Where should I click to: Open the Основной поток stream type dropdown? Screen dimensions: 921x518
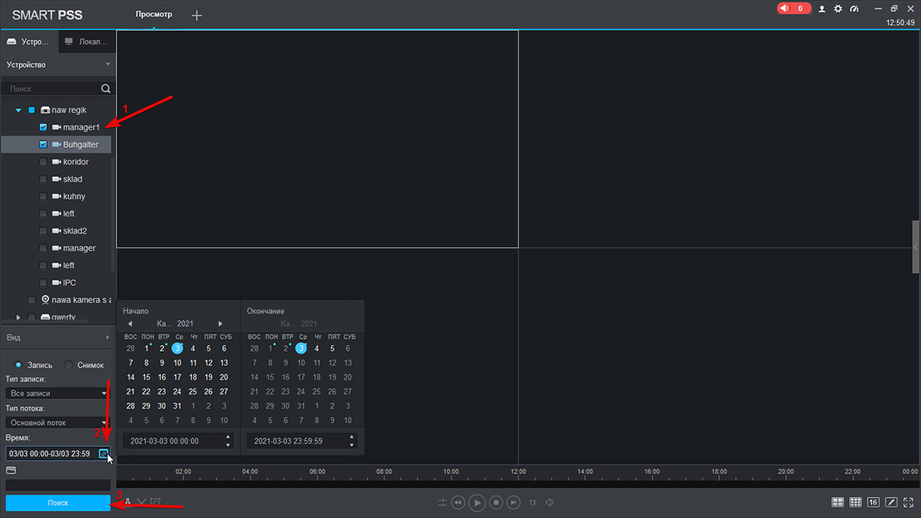click(57, 423)
